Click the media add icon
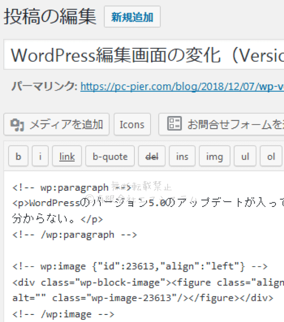 (x=17, y=125)
